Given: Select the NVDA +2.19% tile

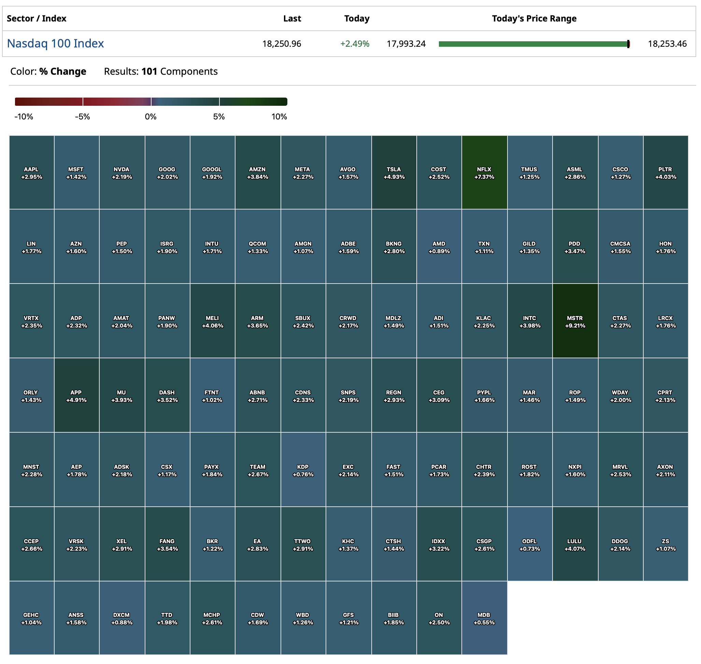Looking at the screenshot, I should tap(122, 173).
